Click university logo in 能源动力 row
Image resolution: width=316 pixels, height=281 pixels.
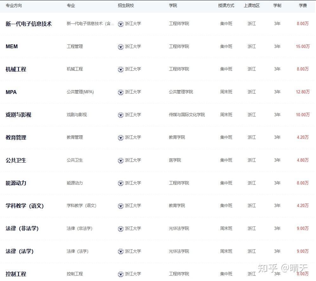[120, 183]
